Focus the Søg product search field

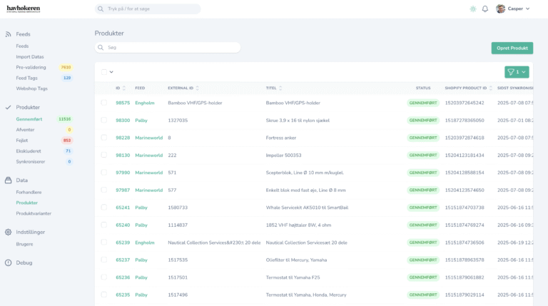[168, 48]
